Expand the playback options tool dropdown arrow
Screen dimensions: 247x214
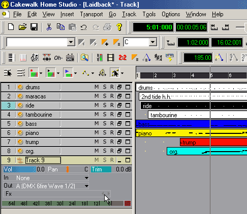pos(58,73)
